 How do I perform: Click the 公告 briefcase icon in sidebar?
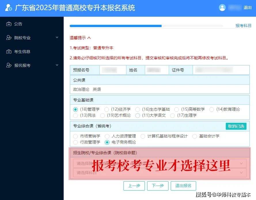coord(9,24)
